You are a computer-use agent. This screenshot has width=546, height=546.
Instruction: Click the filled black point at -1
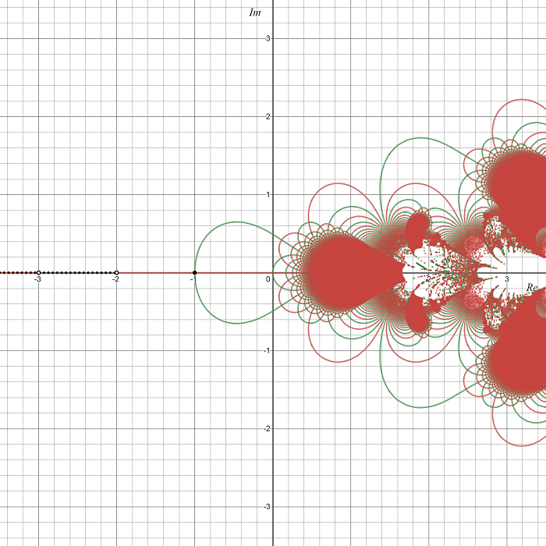194,273
